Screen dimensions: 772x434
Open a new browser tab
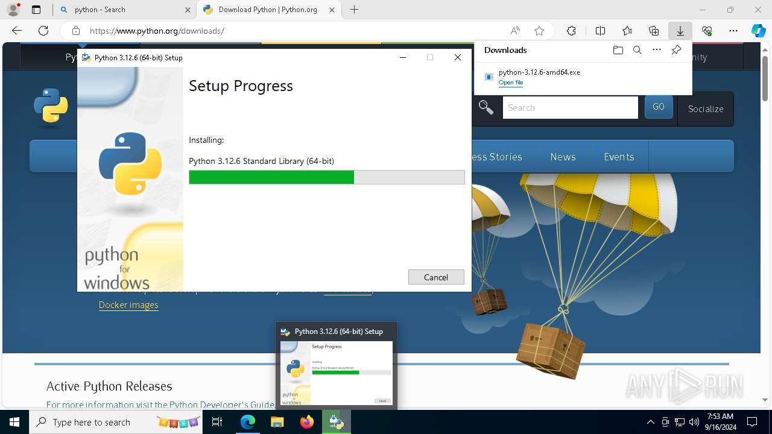355,10
